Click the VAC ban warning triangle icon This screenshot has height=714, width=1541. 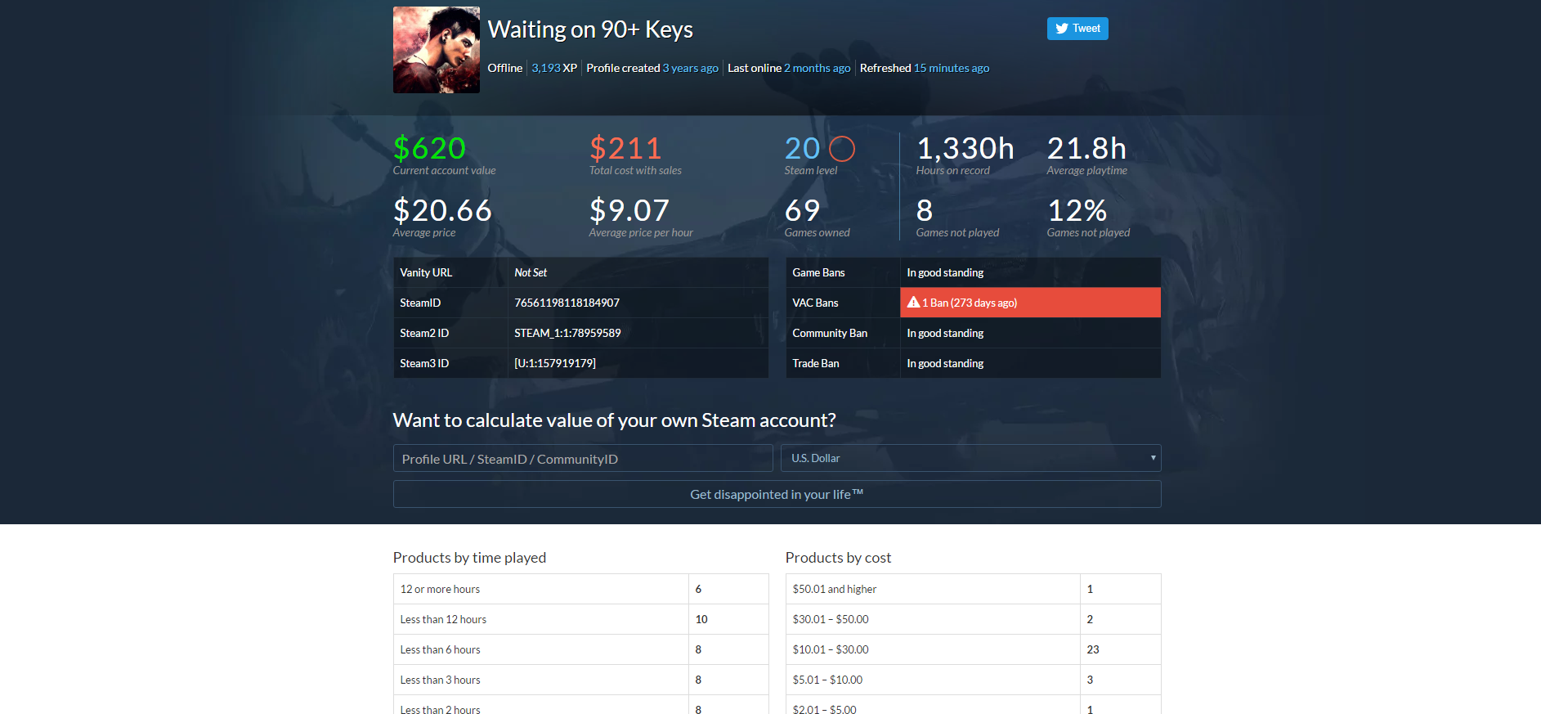914,302
